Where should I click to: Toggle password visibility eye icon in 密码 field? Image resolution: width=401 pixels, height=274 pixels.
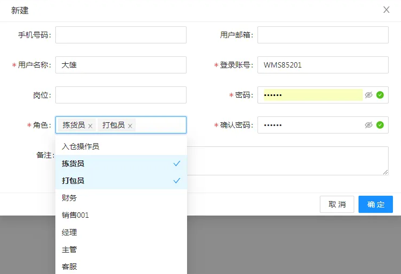pos(369,95)
